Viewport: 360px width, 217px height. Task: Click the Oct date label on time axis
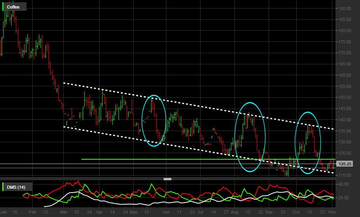[x=296, y=212]
